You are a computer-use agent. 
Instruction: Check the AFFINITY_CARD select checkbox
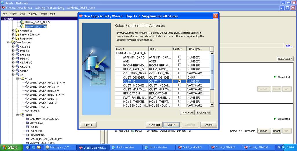pyautogui.click(x=179, y=57)
